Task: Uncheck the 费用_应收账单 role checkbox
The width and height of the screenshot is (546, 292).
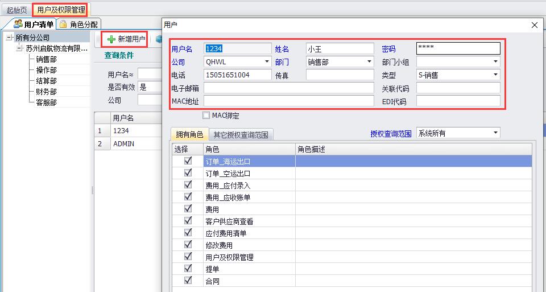Action: point(188,196)
